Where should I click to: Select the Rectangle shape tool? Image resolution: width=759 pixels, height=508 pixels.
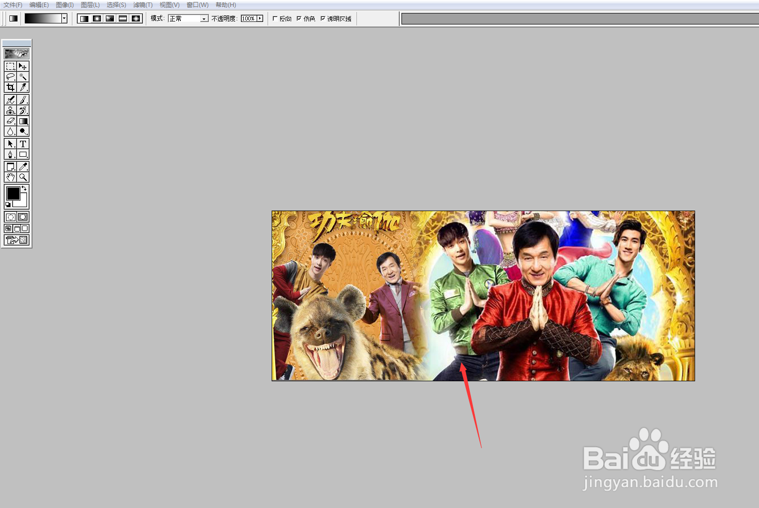23,154
